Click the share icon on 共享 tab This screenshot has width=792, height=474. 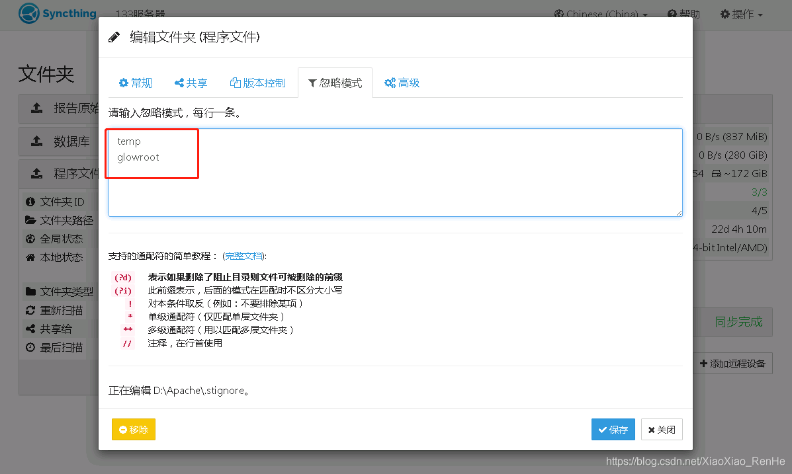click(x=179, y=83)
